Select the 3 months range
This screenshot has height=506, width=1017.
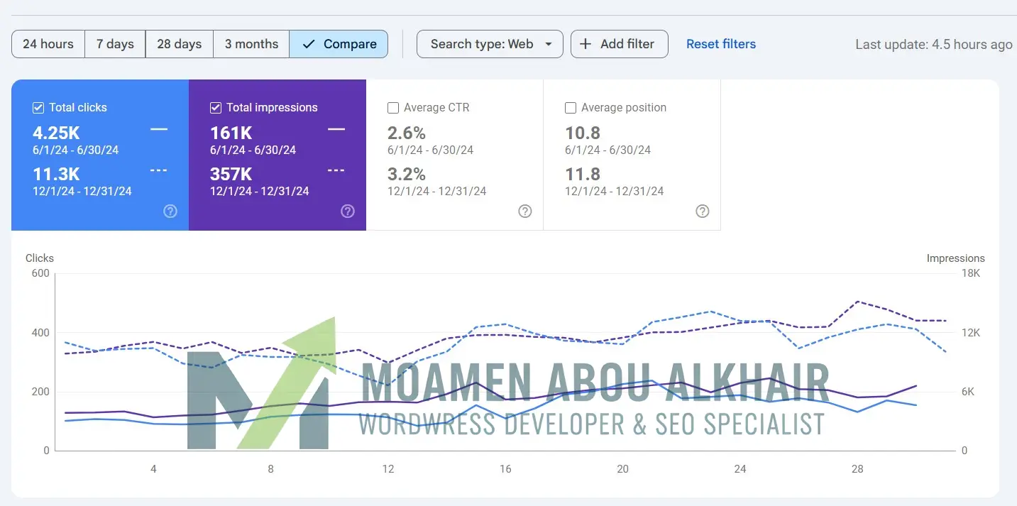251,44
